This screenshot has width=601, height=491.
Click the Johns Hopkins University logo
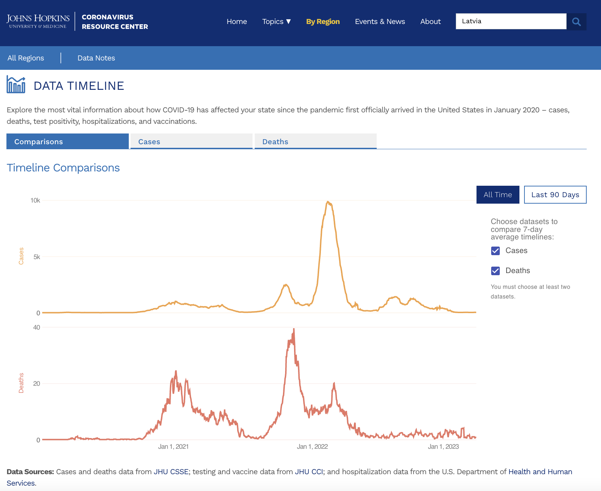38,21
